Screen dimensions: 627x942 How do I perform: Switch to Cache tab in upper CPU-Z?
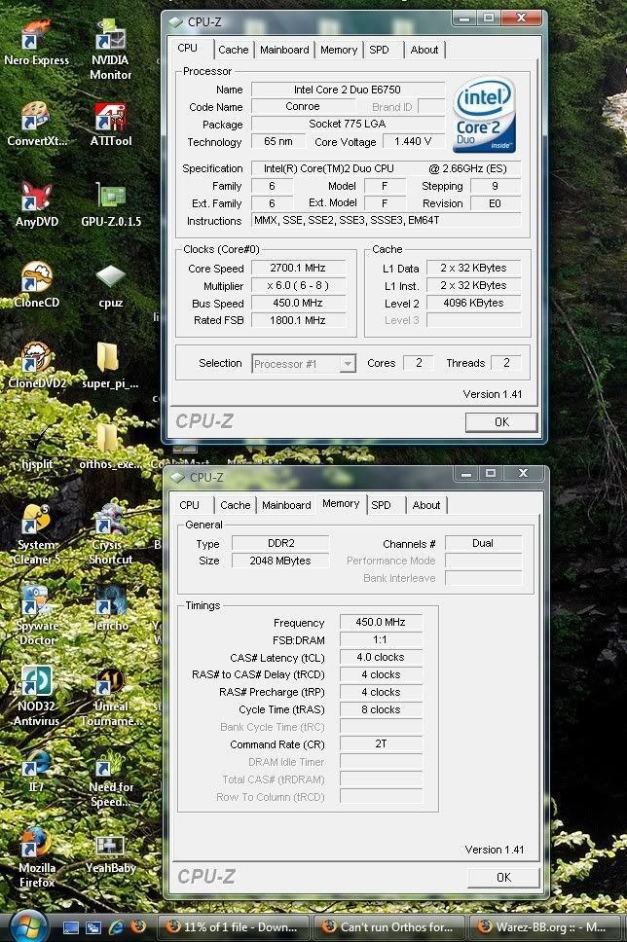(x=233, y=50)
